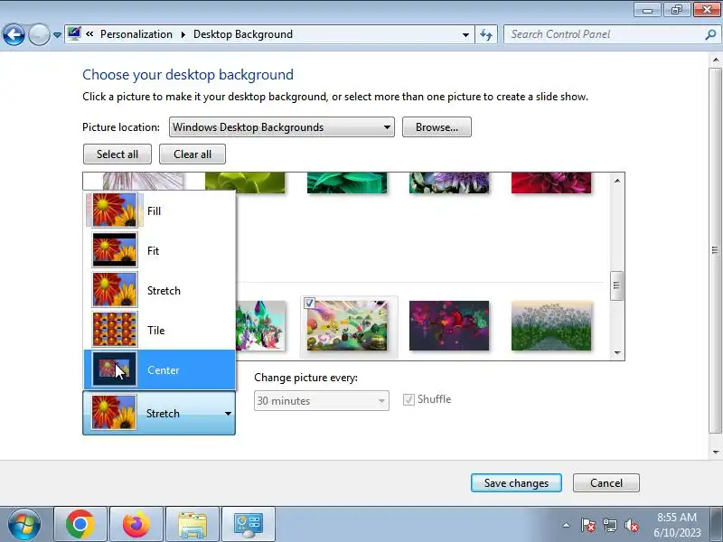The width and height of the screenshot is (723, 542).
Task: Open the 30 minutes interval dropdown
Action: (x=322, y=400)
